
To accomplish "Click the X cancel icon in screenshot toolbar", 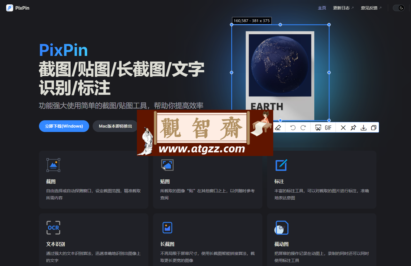I will [343, 128].
